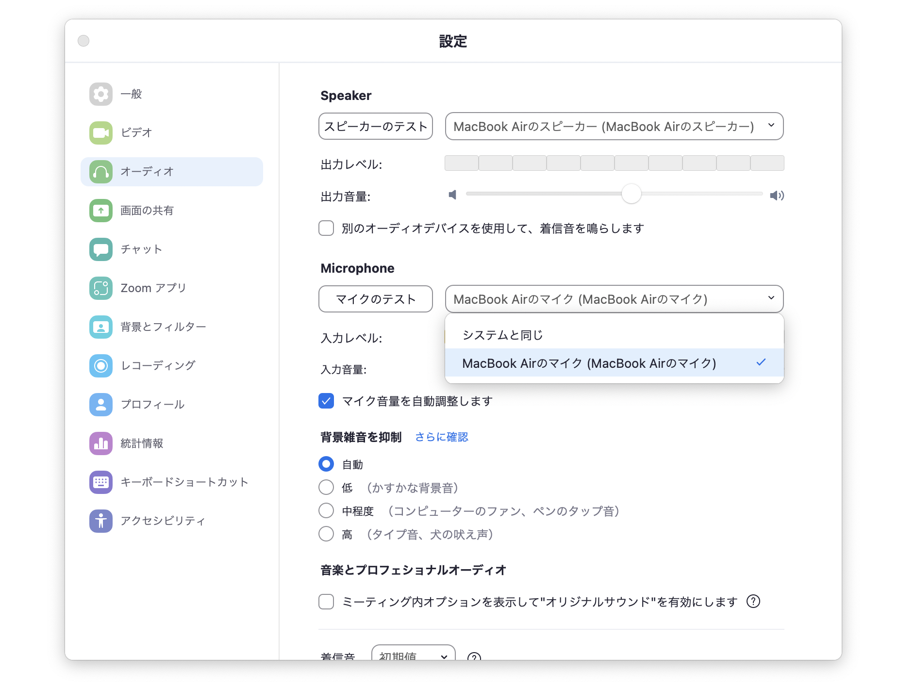Screen dimensions: 898x689
Task: Click the 一般 gear icon in sidebar
Action: point(101,94)
